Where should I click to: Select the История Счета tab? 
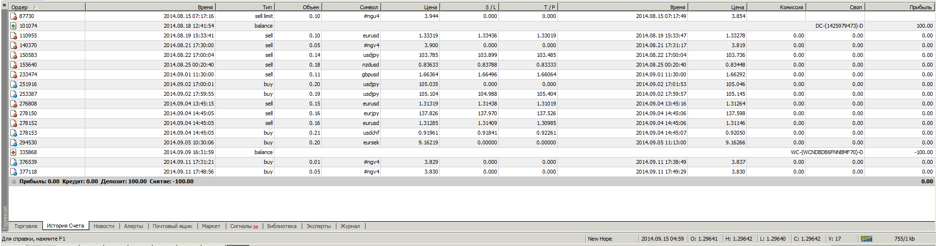click(65, 226)
